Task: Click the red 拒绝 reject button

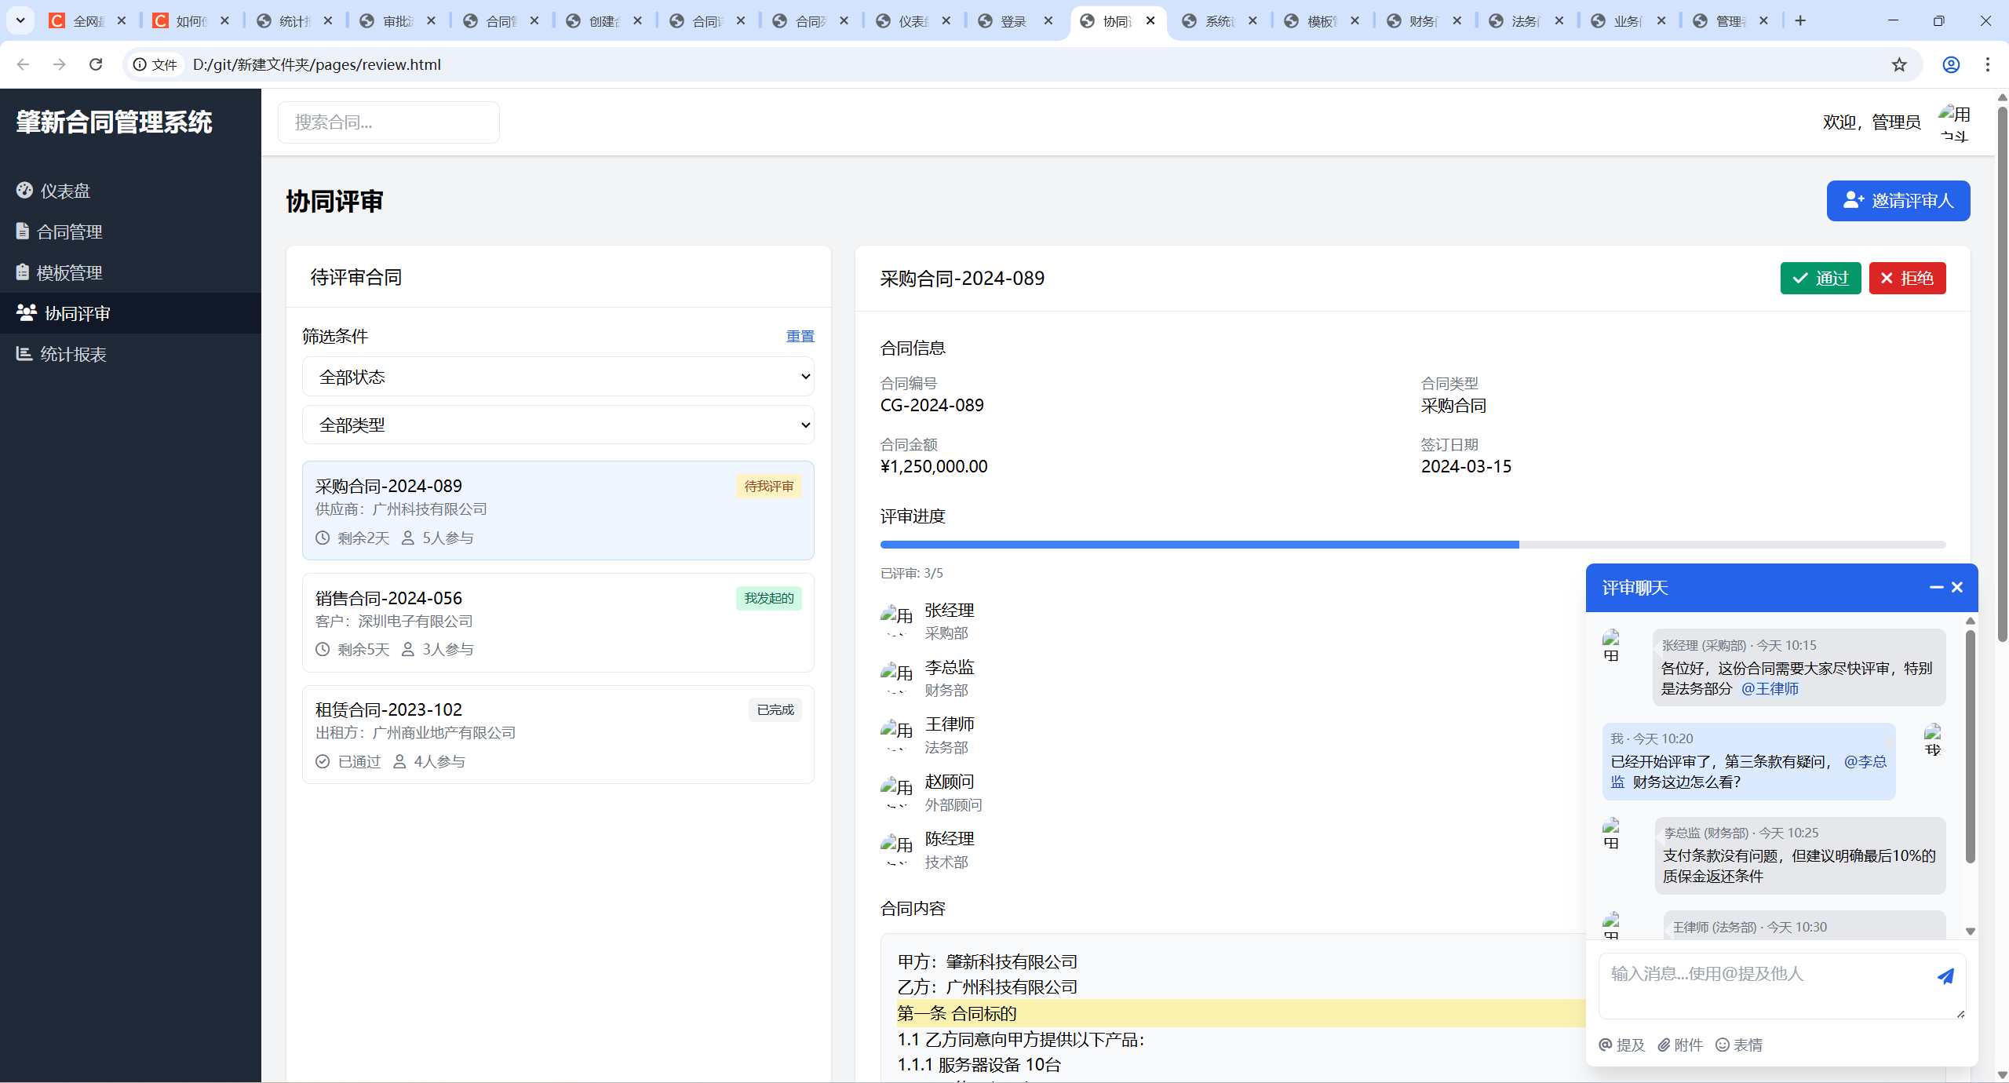Action: (x=1907, y=278)
